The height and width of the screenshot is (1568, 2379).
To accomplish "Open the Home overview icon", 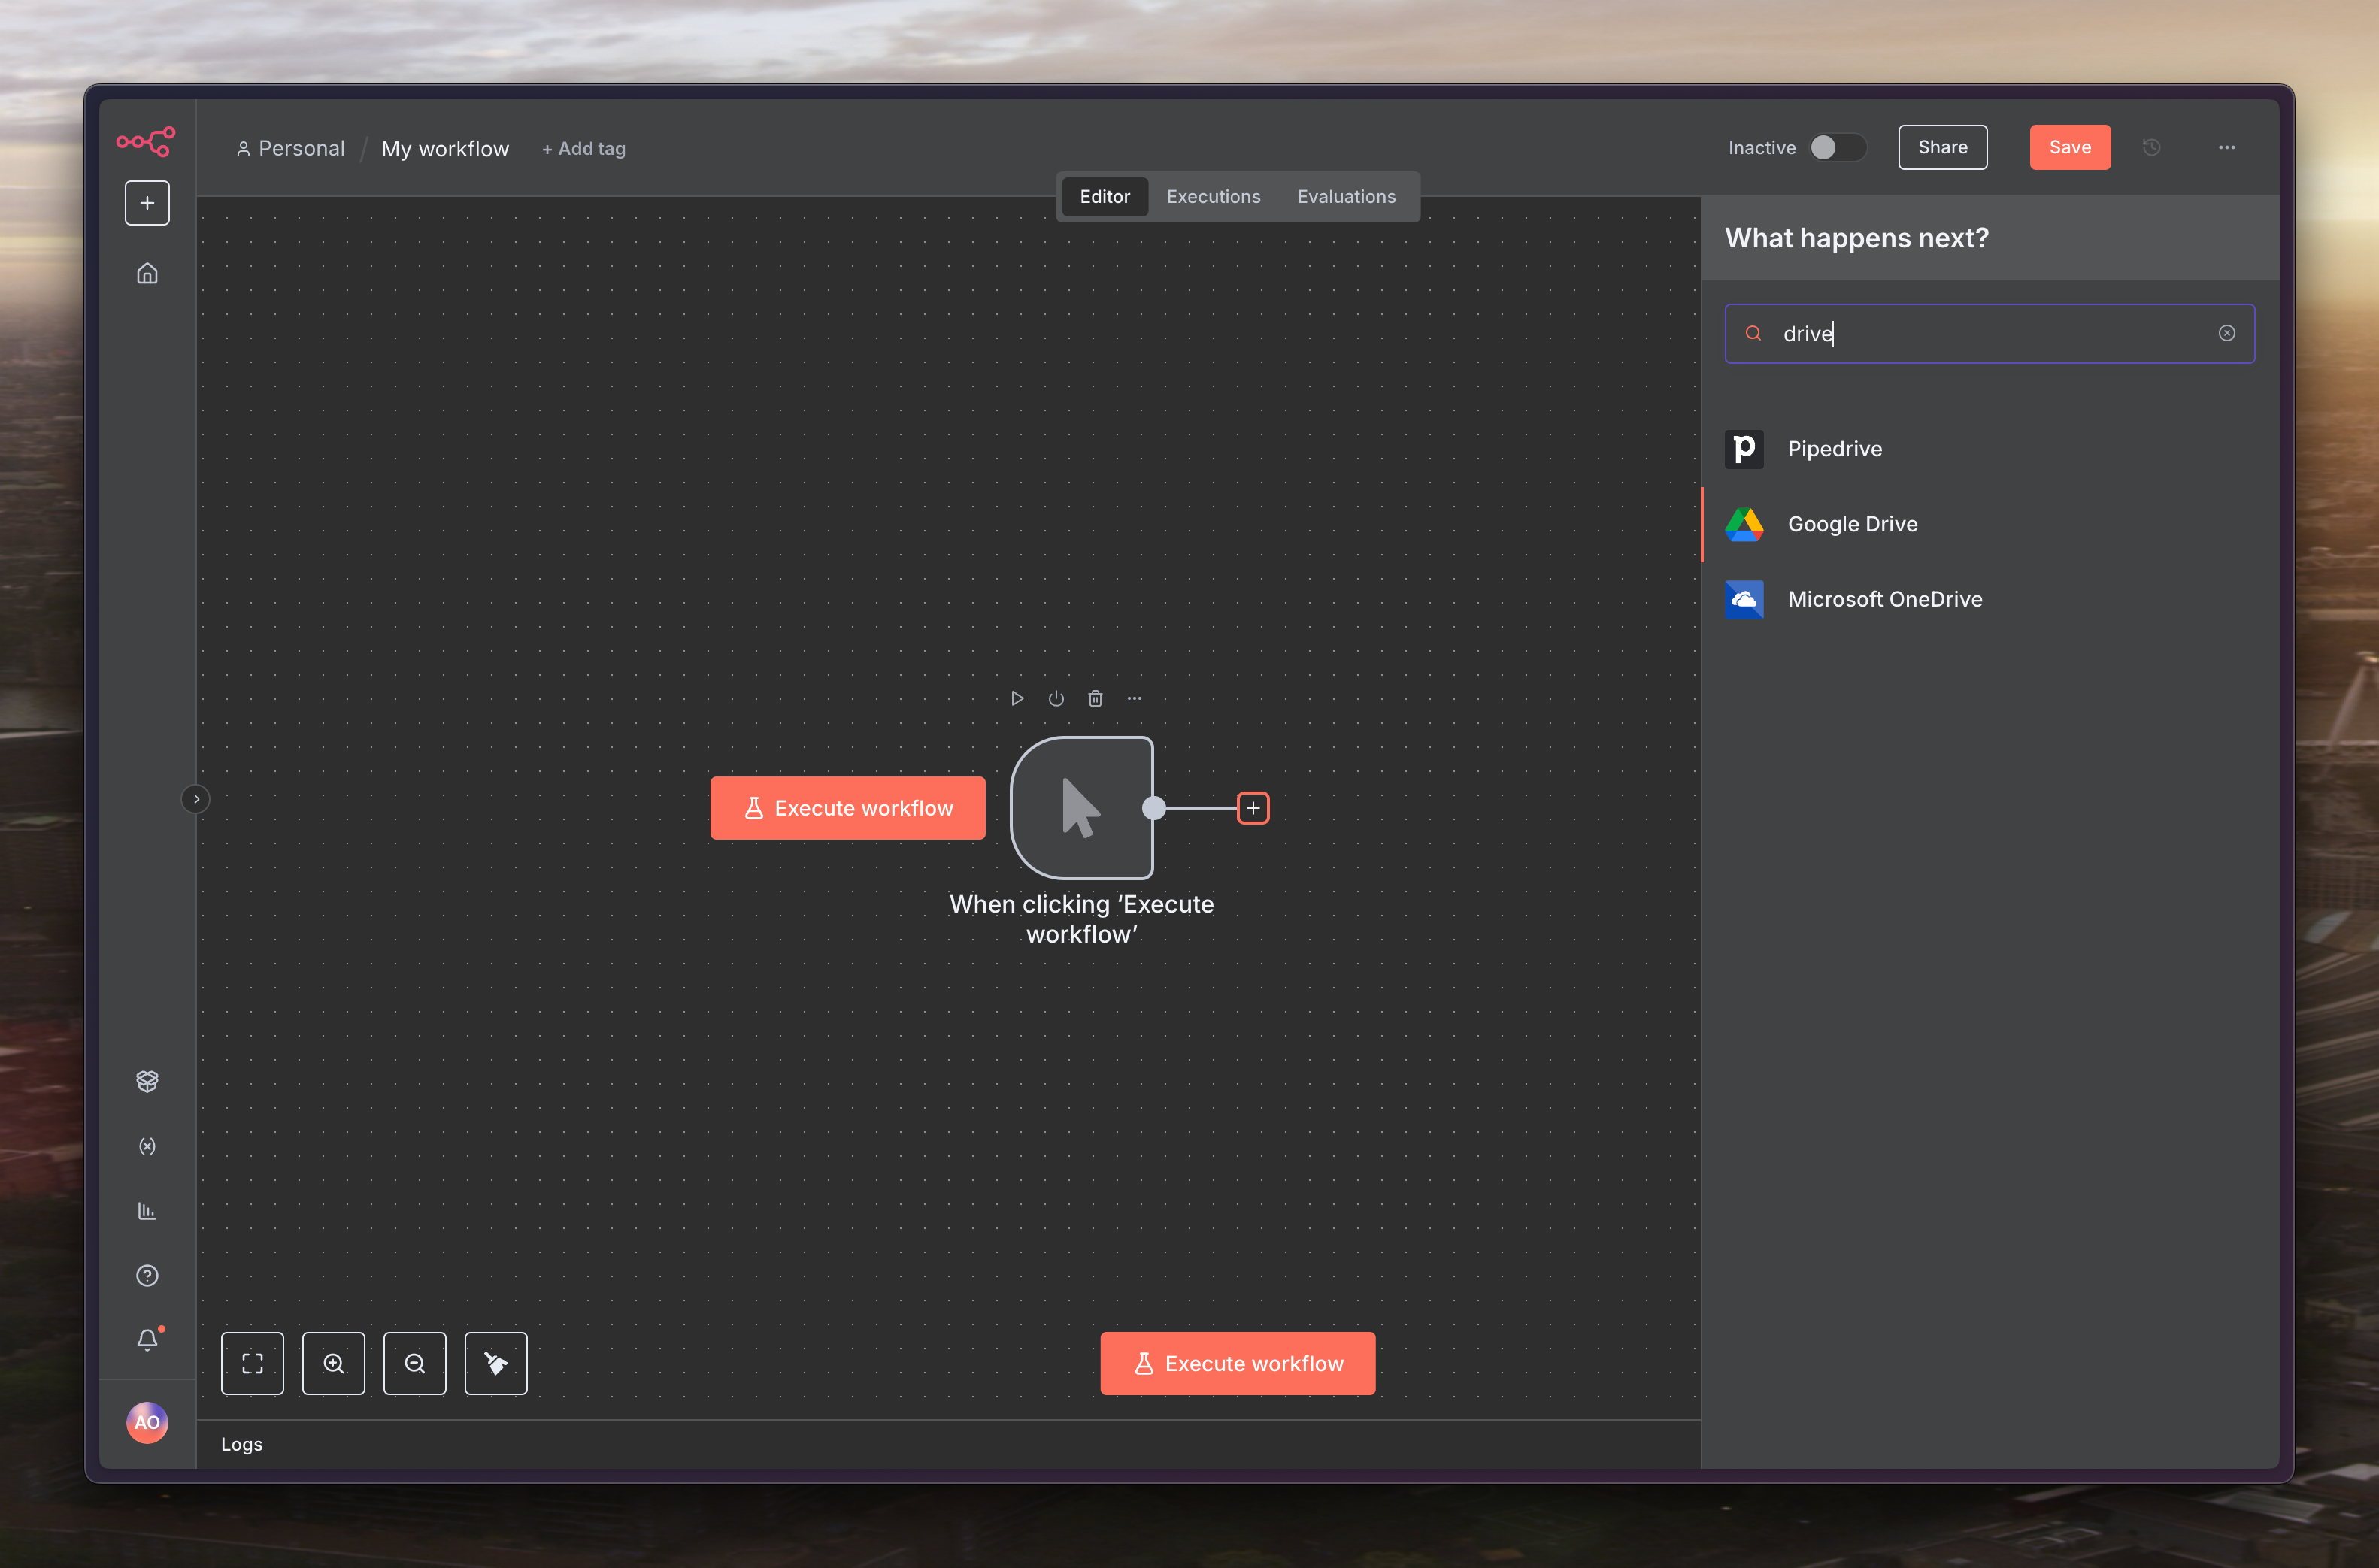I will pos(147,273).
